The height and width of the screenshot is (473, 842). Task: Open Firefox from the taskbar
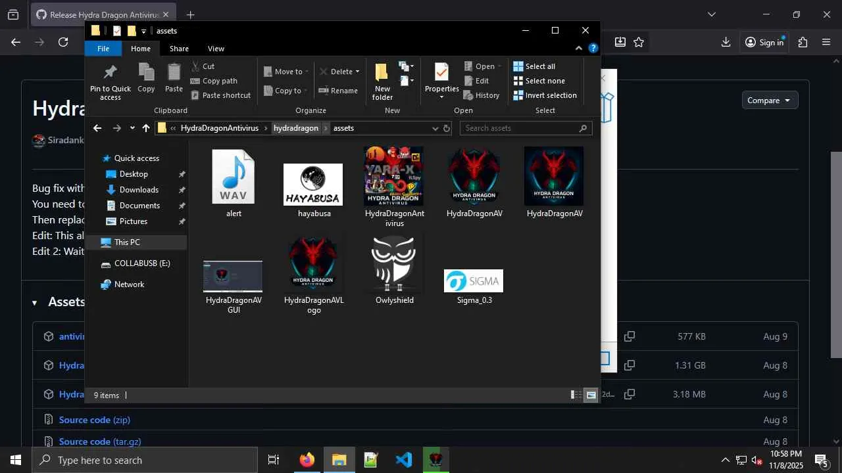307,460
